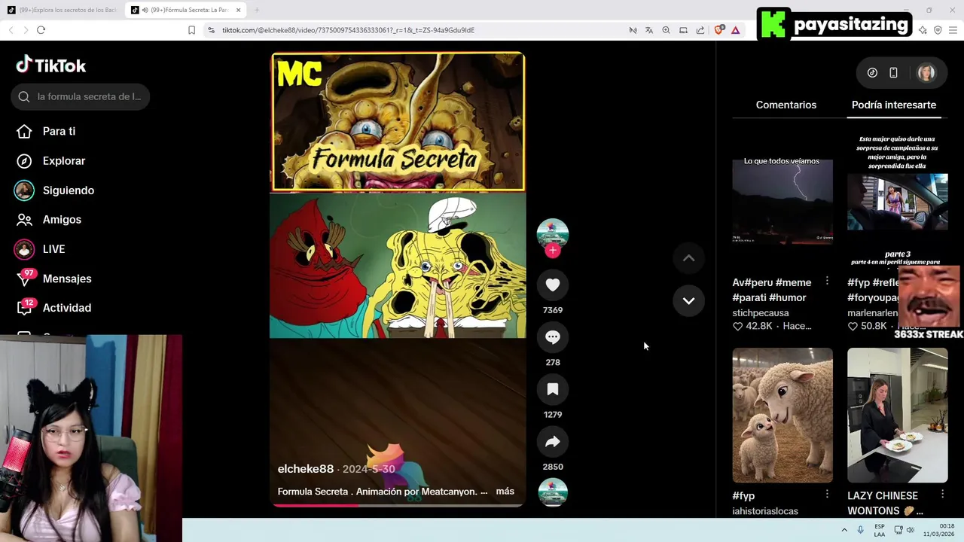The image size is (964, 542).
Task: Open elcheke88 profile link on video
Action: point(305,469)
